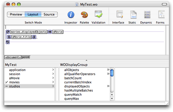Click scroll up arrow in WODisplayGroup list
This screenshot has height=112, width=173.
click(112, 94)
